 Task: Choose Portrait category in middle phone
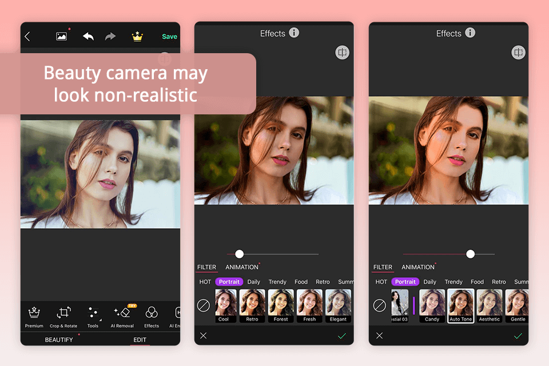pos(229,281)
